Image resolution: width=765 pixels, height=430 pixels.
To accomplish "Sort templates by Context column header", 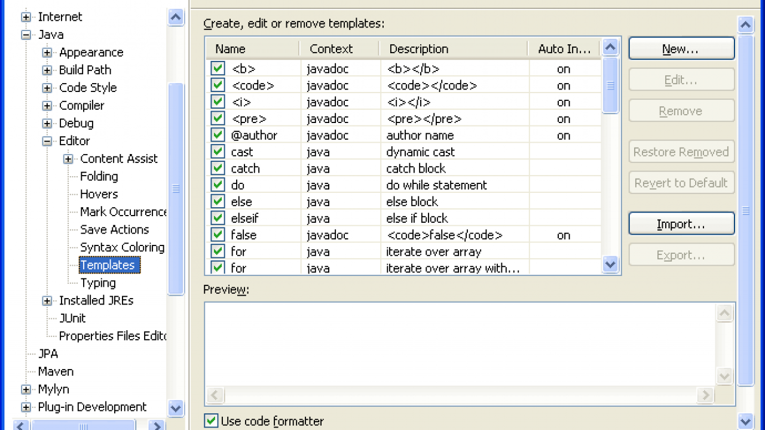I will point(339,48).
